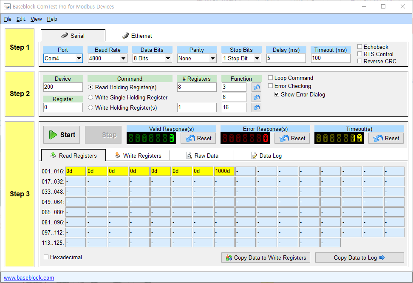
Task: Turn on Error Checking checkbox
Action: pos(270,86)
